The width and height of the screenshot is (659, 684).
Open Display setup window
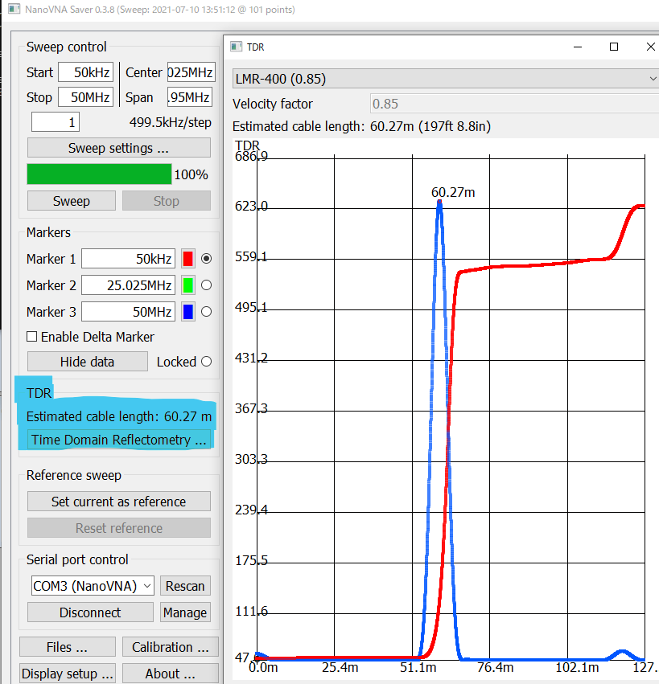68,674
